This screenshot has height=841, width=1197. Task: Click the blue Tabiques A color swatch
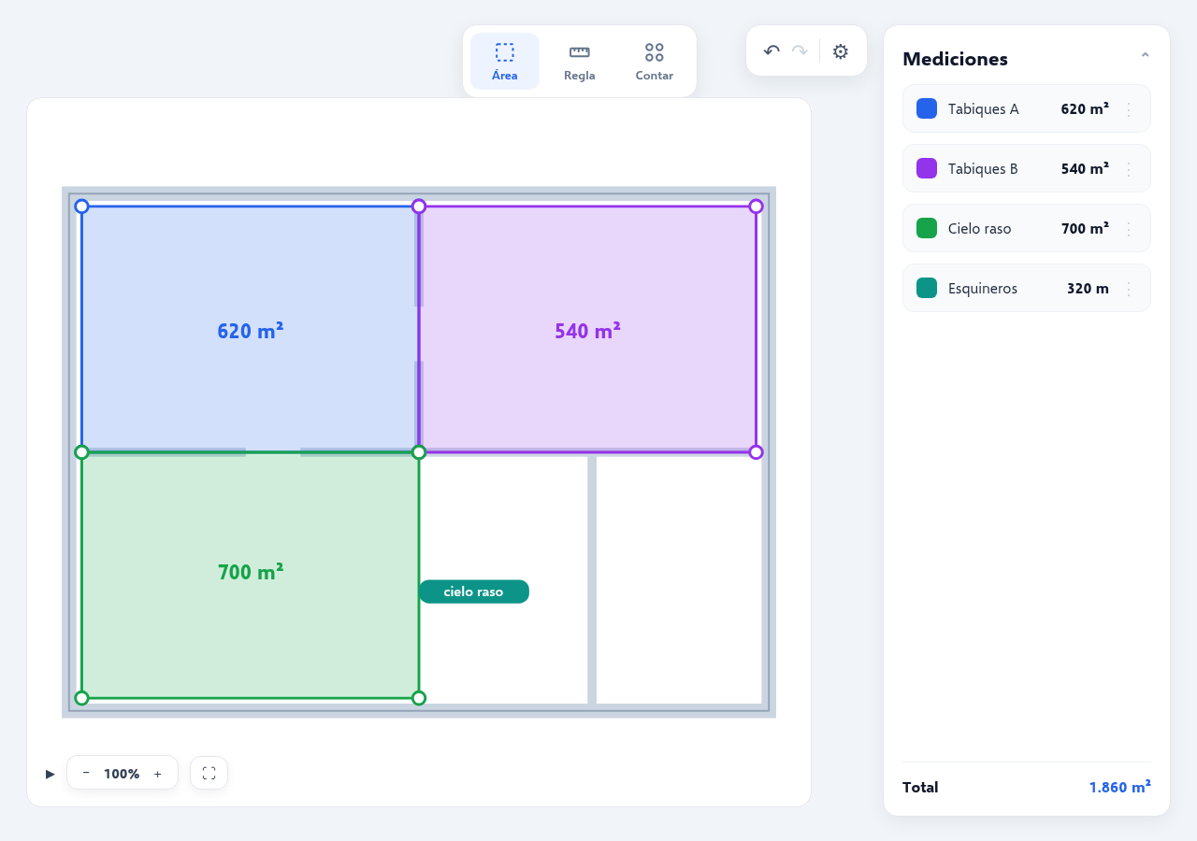point(927,108)
